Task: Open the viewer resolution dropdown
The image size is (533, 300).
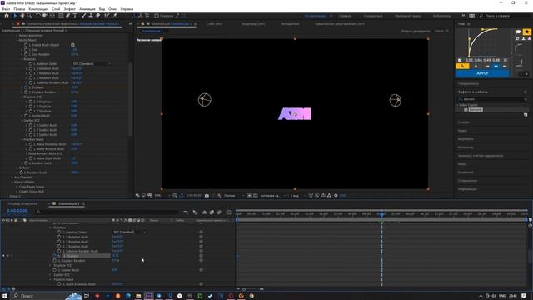Action: point(233,196)
